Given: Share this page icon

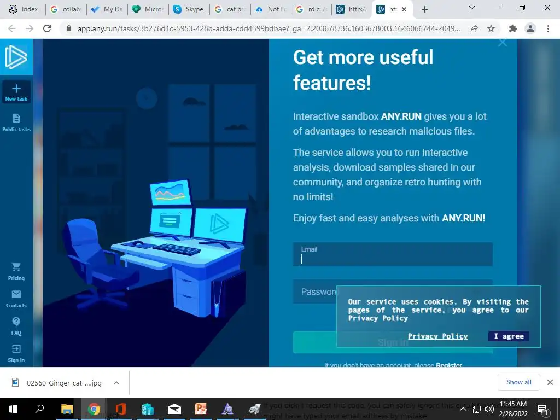Looking at the screenshot, I should tap(474, 28).
